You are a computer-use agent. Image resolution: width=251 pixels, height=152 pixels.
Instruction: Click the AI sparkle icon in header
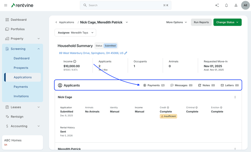pos(217,5)
